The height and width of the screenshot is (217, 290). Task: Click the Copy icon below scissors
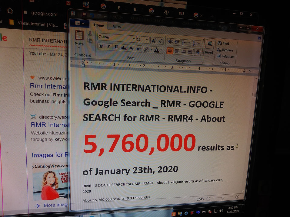(x=90, y=40)
